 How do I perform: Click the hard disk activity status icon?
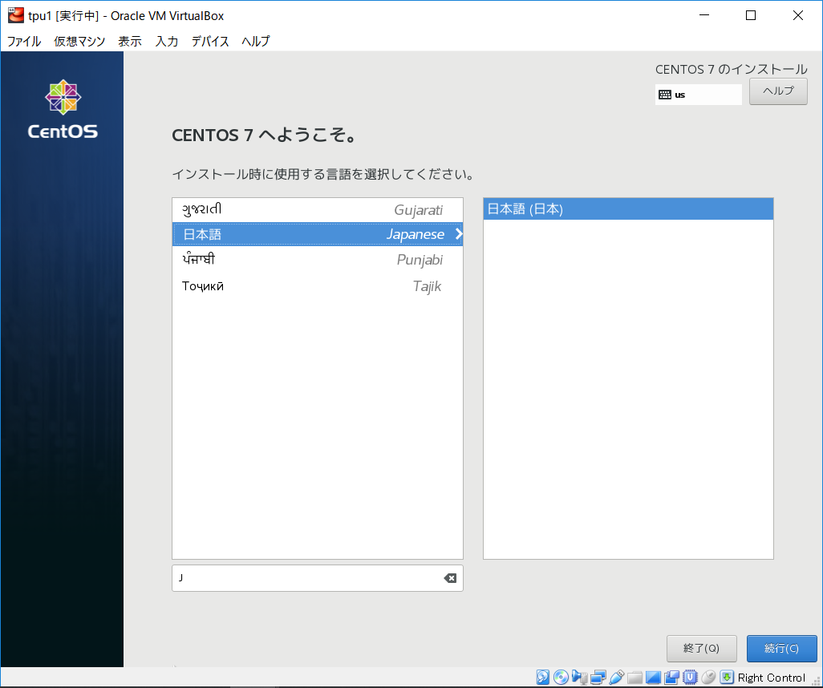click(543, 678)
